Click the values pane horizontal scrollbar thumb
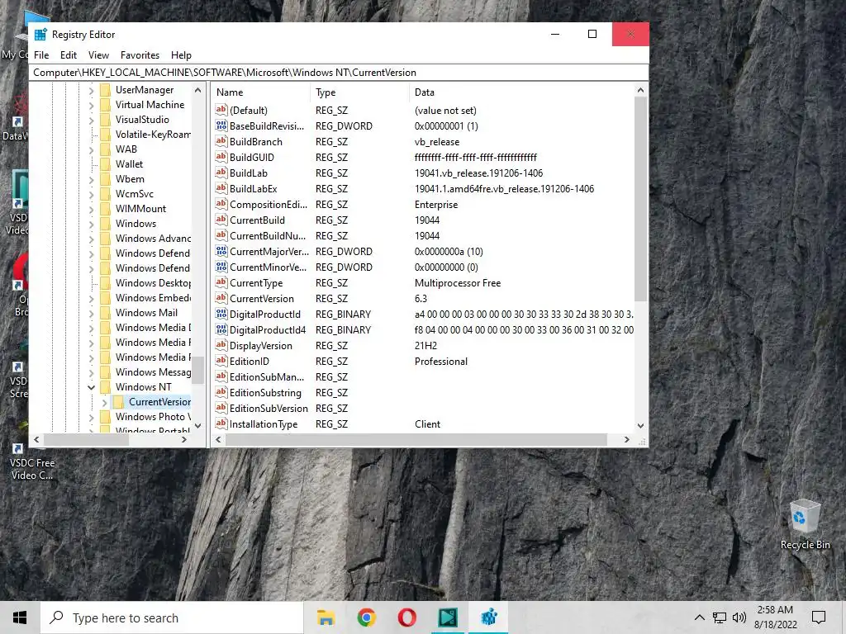 click(416, 439)
